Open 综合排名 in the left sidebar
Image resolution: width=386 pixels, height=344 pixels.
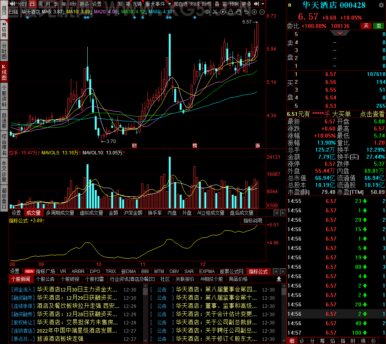click(4, 145)
